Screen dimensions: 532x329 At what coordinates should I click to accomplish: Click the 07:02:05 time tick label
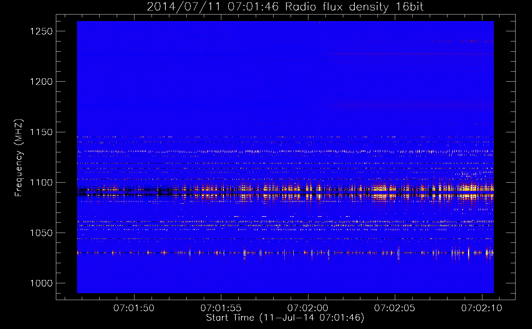point(395,308)
